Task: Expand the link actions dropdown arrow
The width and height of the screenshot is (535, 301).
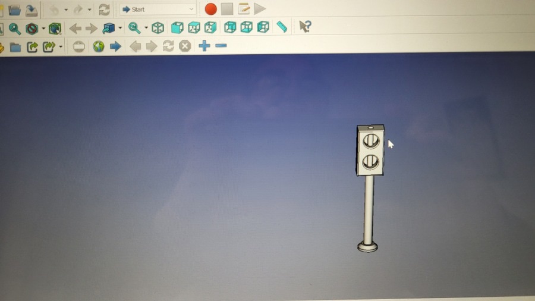Action: [x=61, y=47]
